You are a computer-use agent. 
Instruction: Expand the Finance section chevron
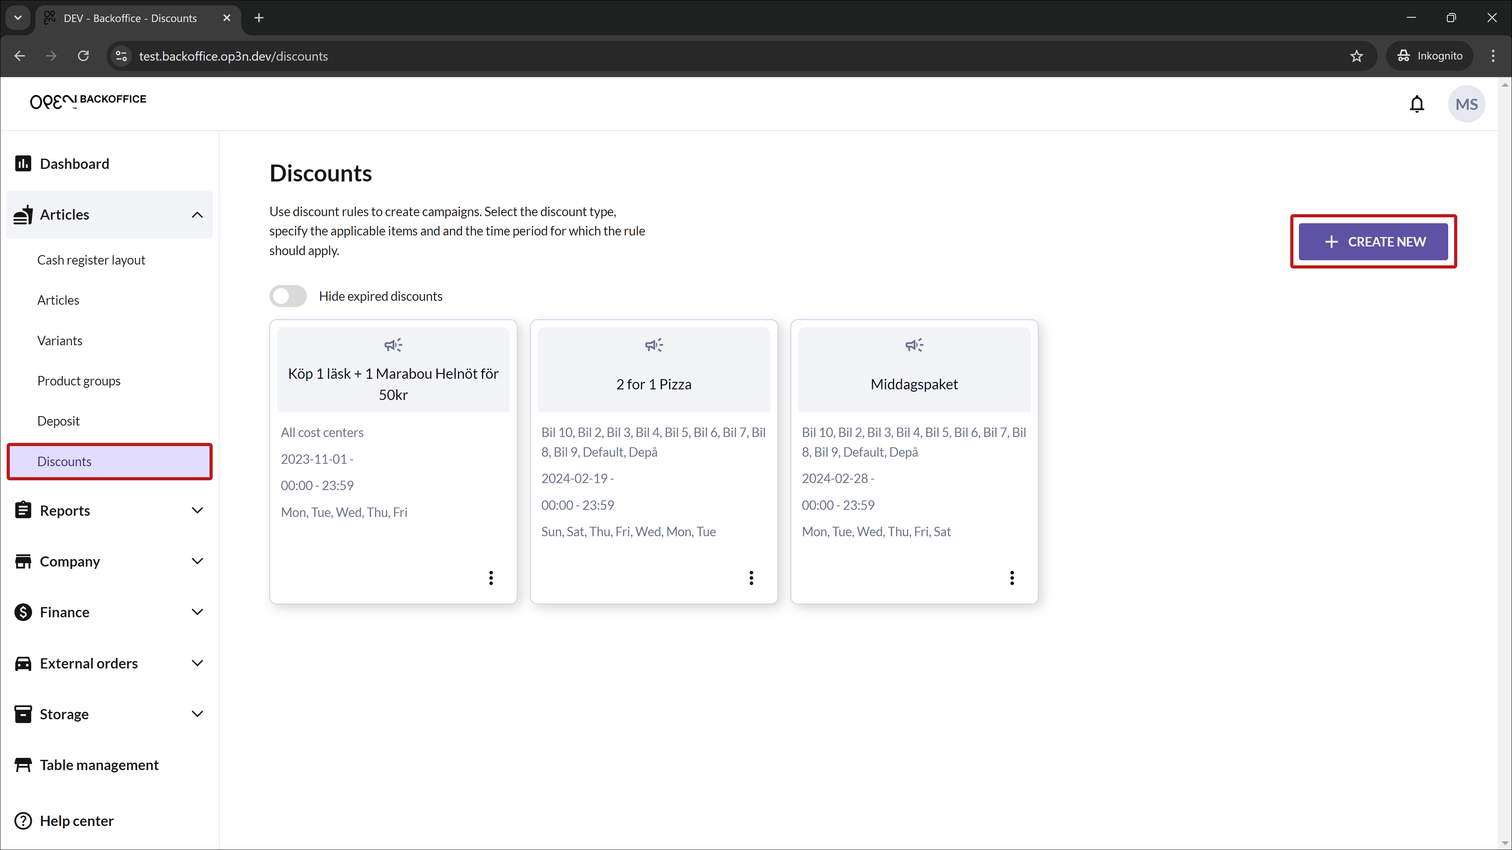197,612
